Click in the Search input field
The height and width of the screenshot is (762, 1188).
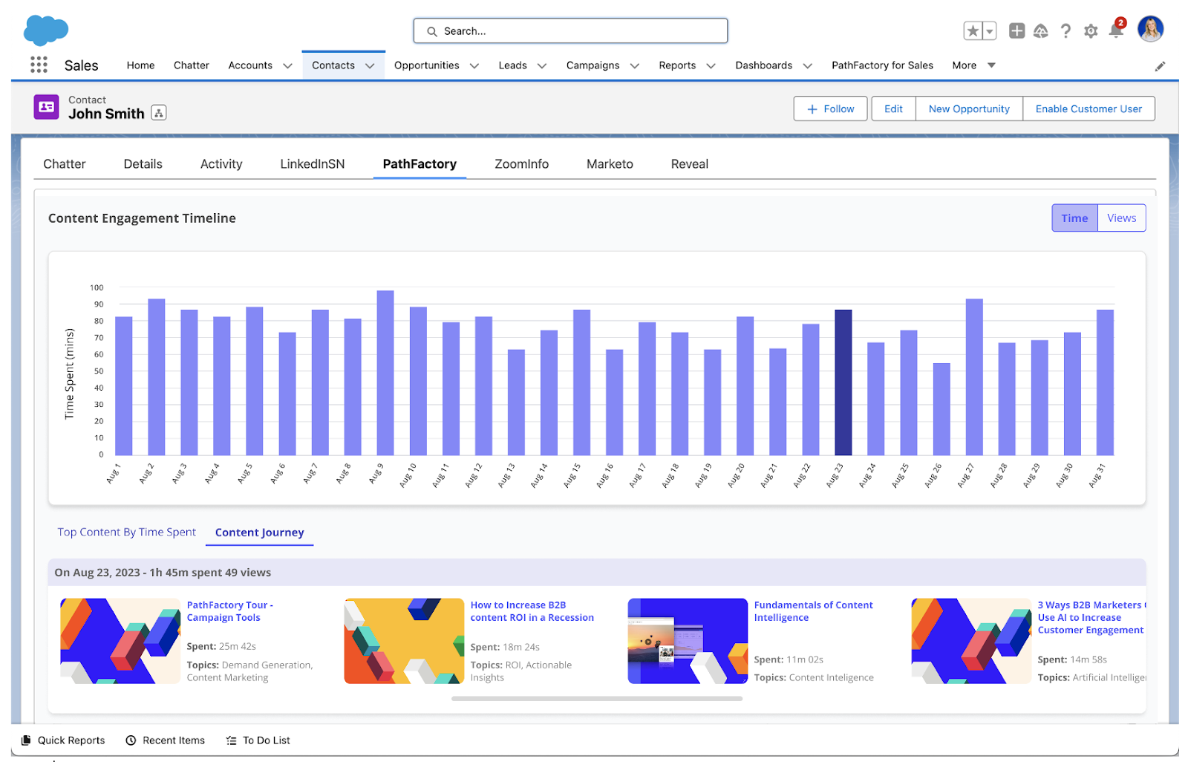tap(570, 31)
